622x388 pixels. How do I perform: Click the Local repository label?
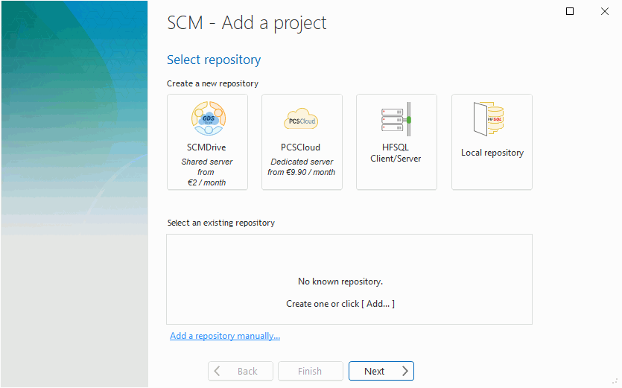click(x=492, y=153)
